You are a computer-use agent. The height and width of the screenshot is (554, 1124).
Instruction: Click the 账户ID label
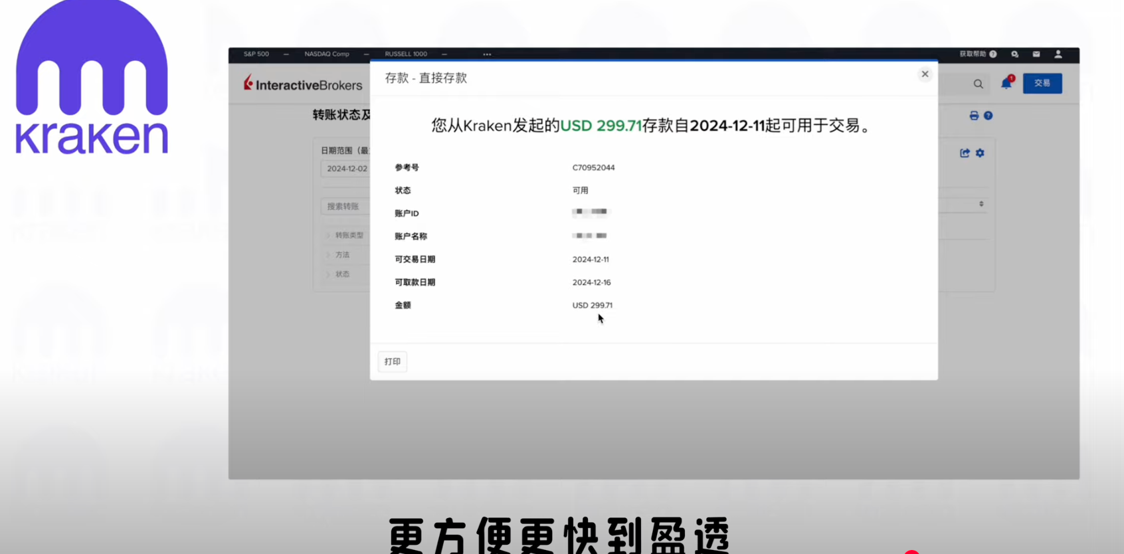[407, 213]
